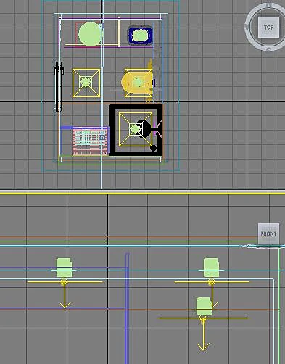Select the left green light body in front view
The width and height of the screenshot is (285, 364).
pyautogui.click(x=64, y=268)
